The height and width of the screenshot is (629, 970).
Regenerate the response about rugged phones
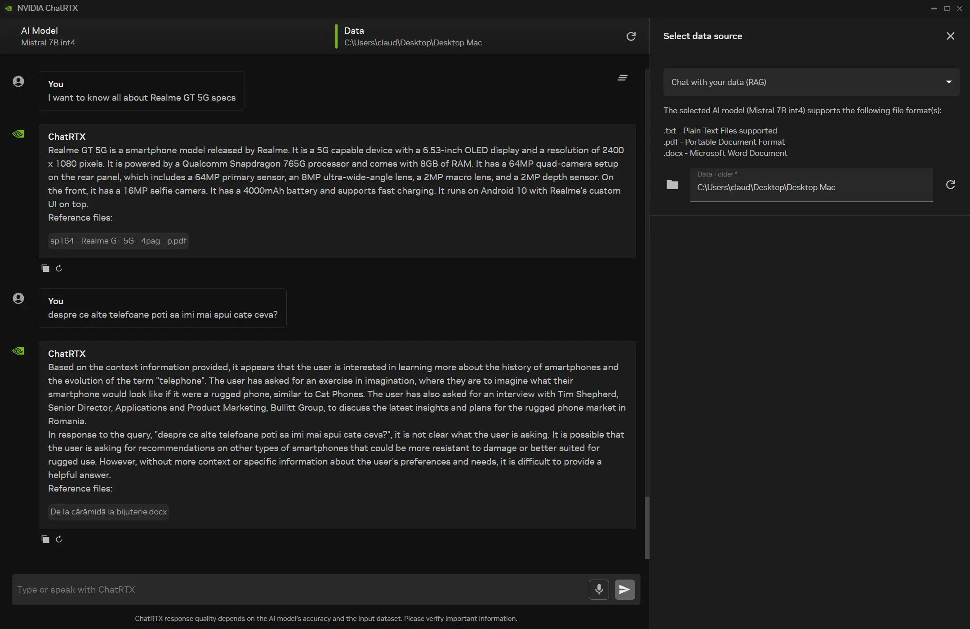point(59,539)
